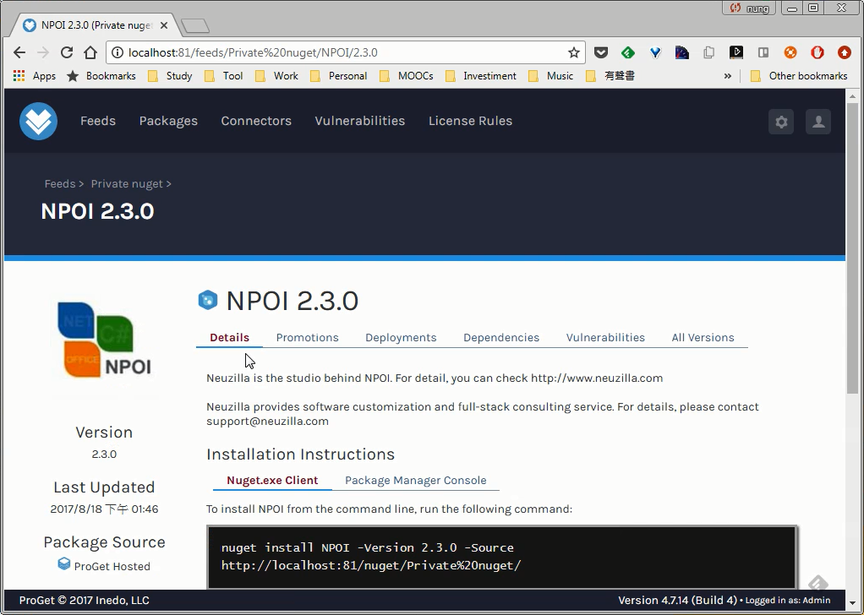Open Connectors in the ProGet navigation
The image size is (864, 615).
click(256, 121)
